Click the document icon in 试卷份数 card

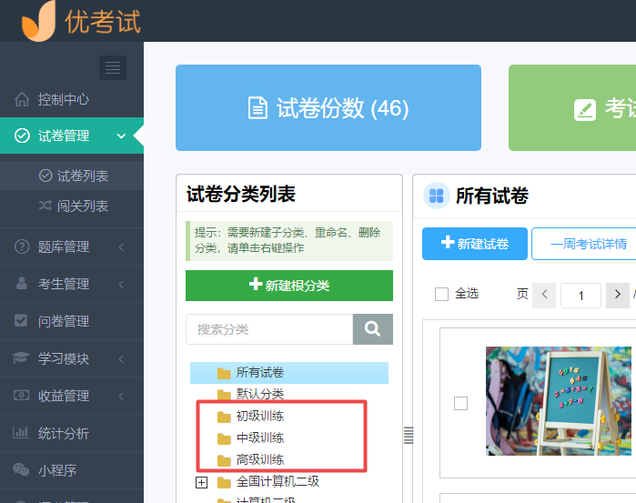(x=257, y=108)
